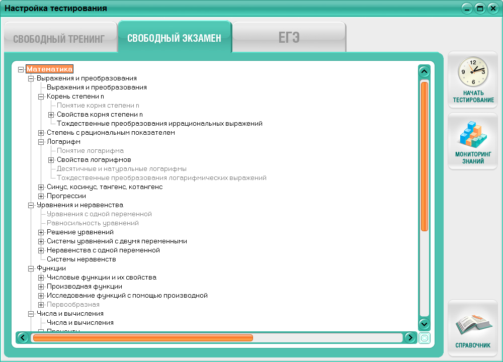Expand Числовые функции и их свойства
Image resolution: width=503 pixels, height=362 pixels.
(x=41, y=278)
